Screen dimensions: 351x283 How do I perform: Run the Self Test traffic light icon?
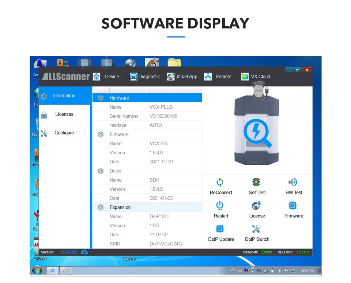[x=256, y=182]
